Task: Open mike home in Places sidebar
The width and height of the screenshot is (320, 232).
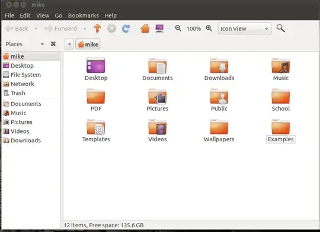Action: 31,56
